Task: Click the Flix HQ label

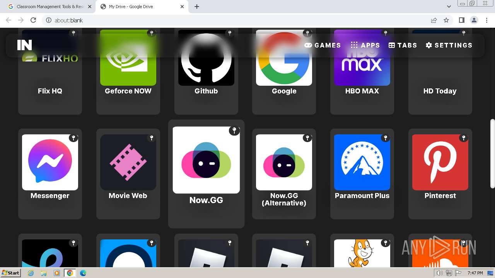Action: (x=50, y=91)
